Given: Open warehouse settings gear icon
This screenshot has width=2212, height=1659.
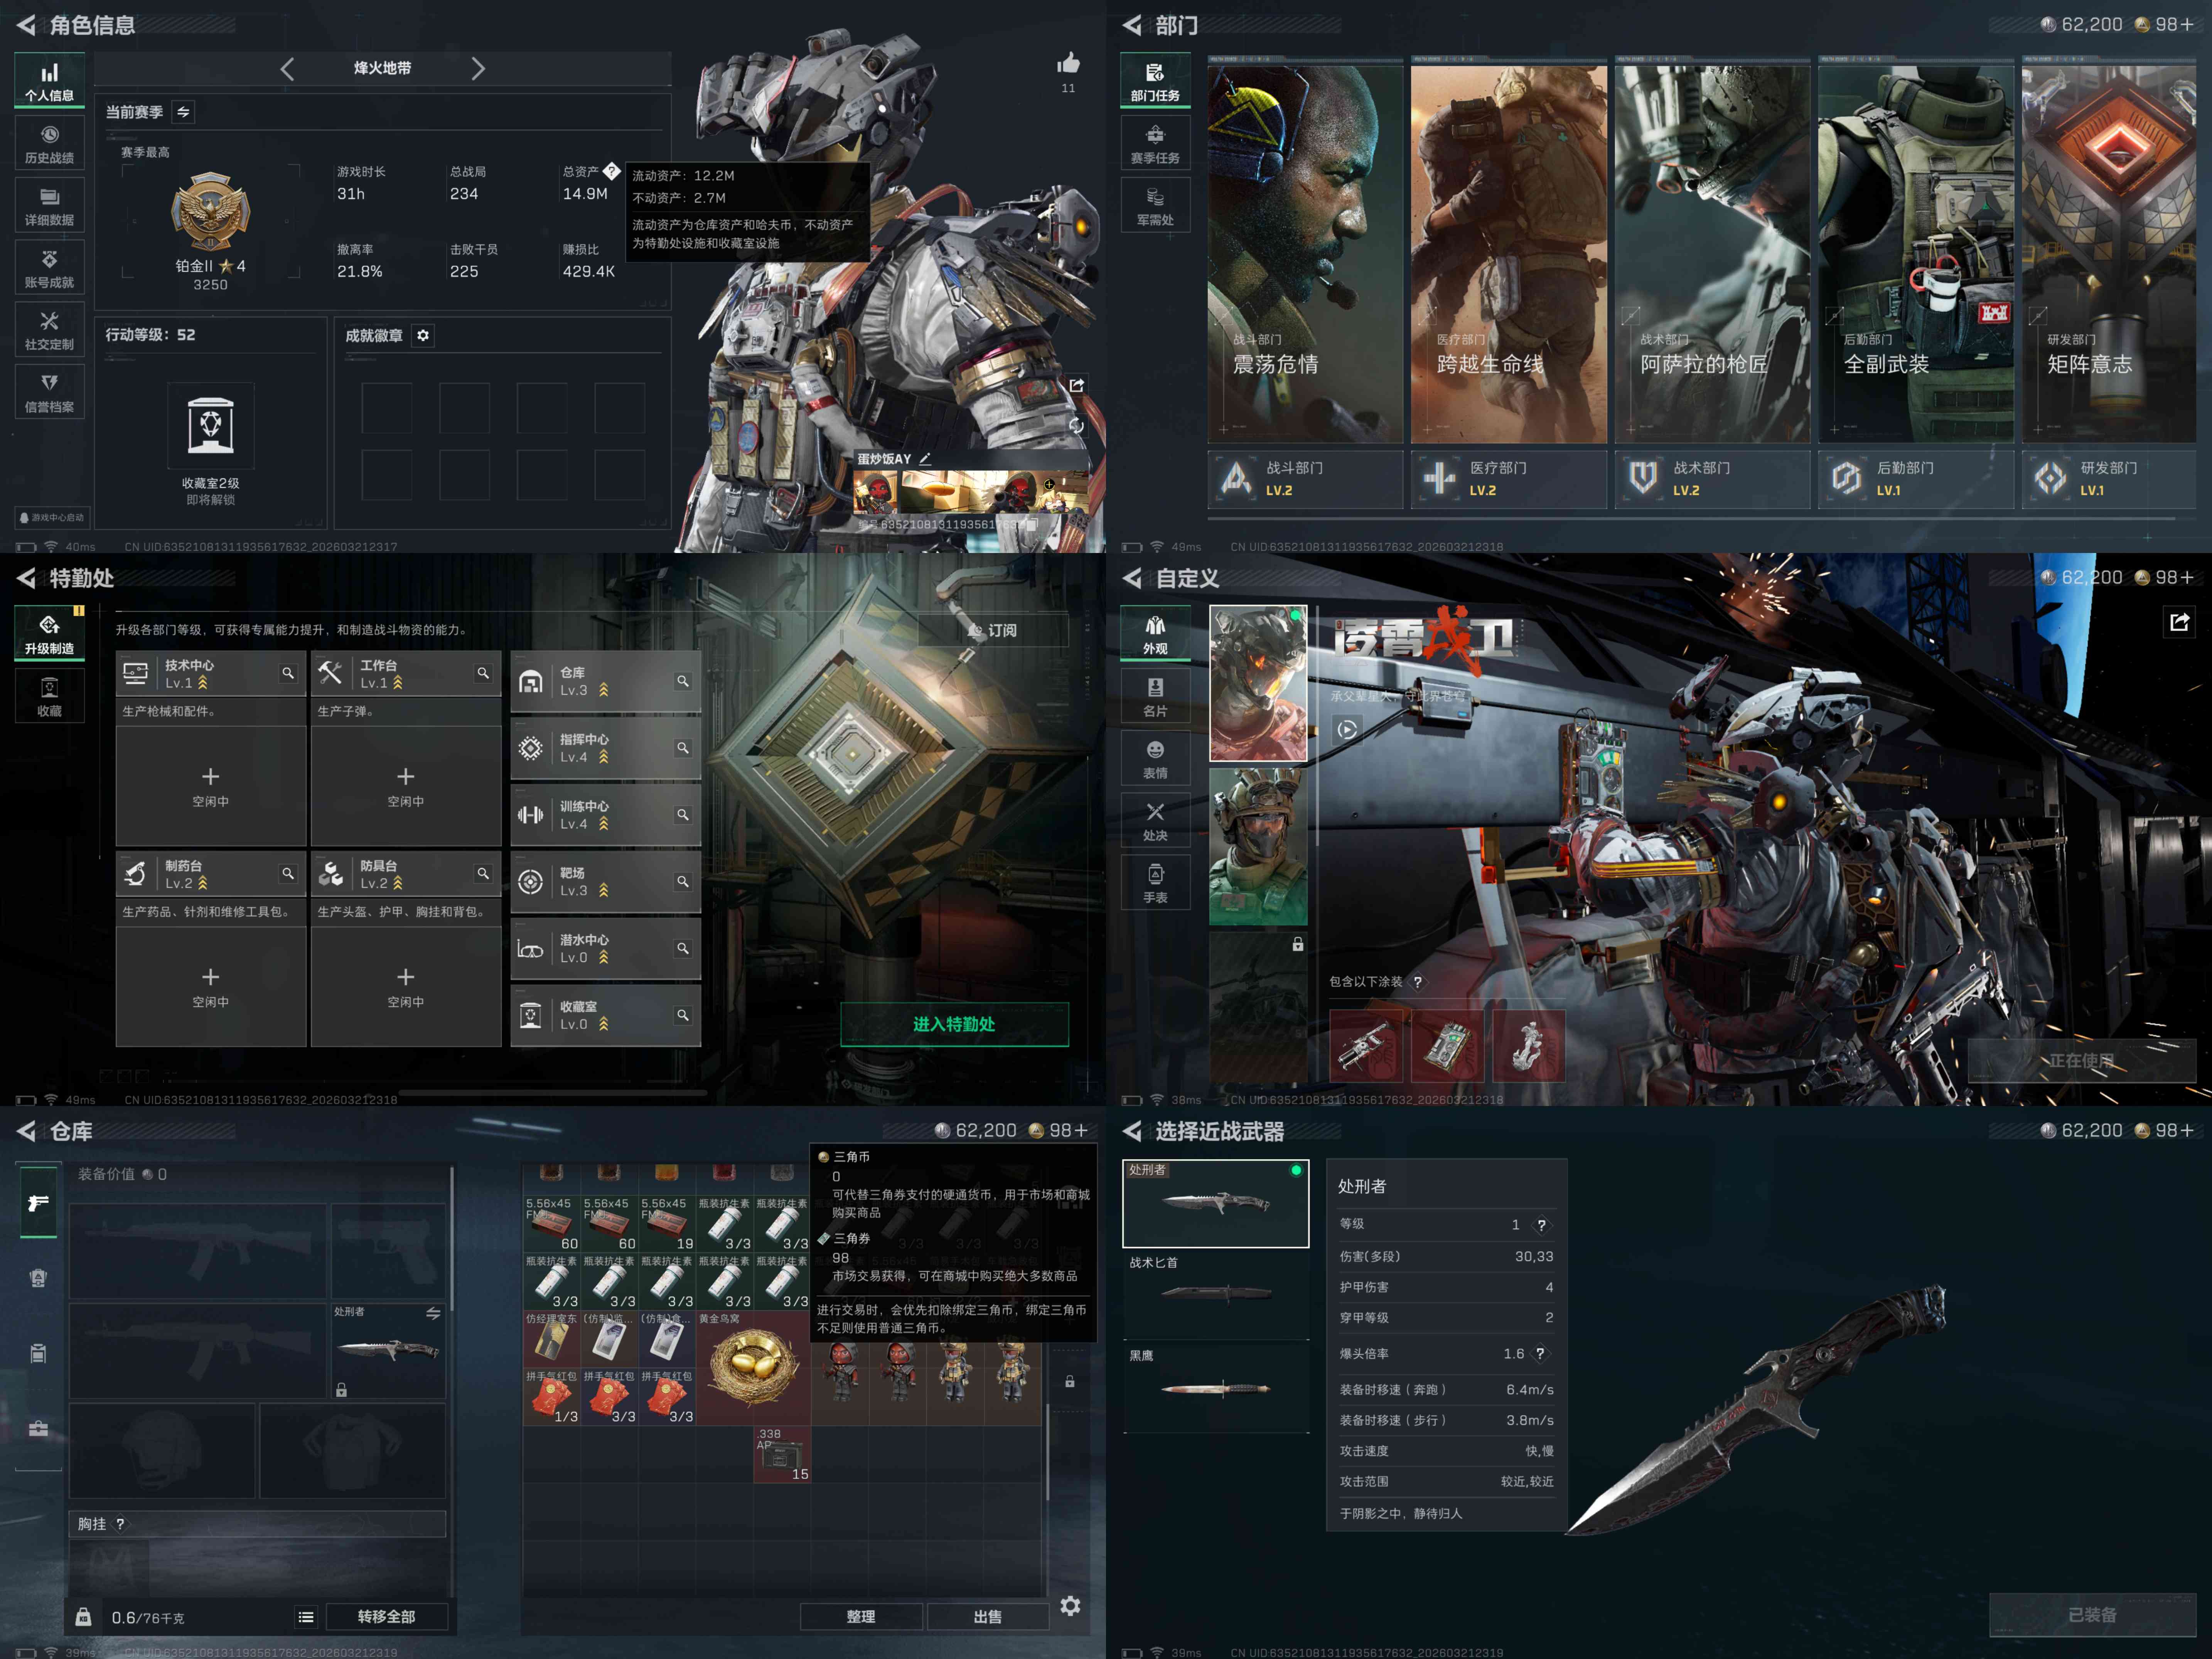Looking at the screenshot, I should click(x=1070, y=1606).
